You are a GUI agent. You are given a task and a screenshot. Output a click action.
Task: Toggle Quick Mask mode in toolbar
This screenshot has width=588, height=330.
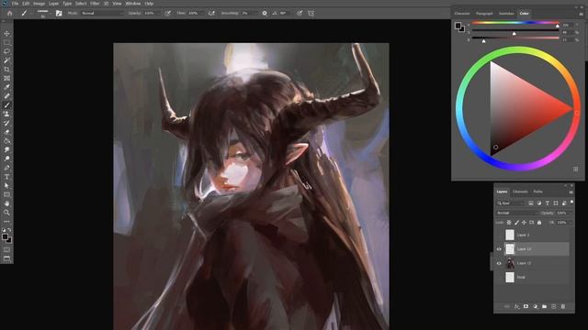pos(6,249)
